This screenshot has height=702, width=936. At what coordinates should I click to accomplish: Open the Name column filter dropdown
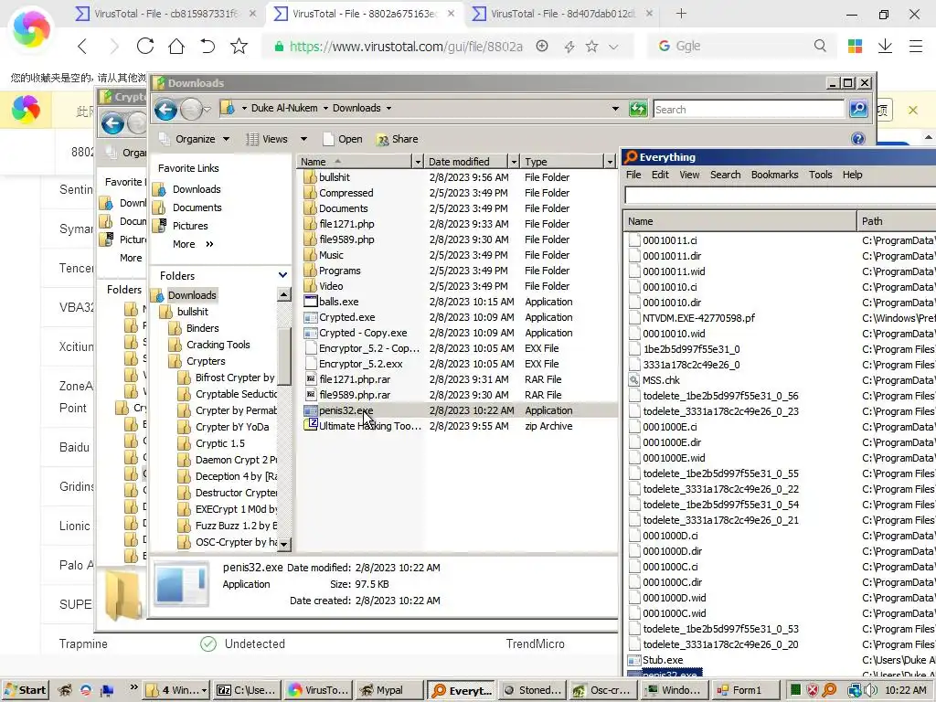[417, 161]
